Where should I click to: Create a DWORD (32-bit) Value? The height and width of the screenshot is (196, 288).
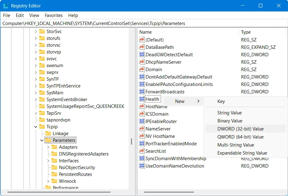245,129
